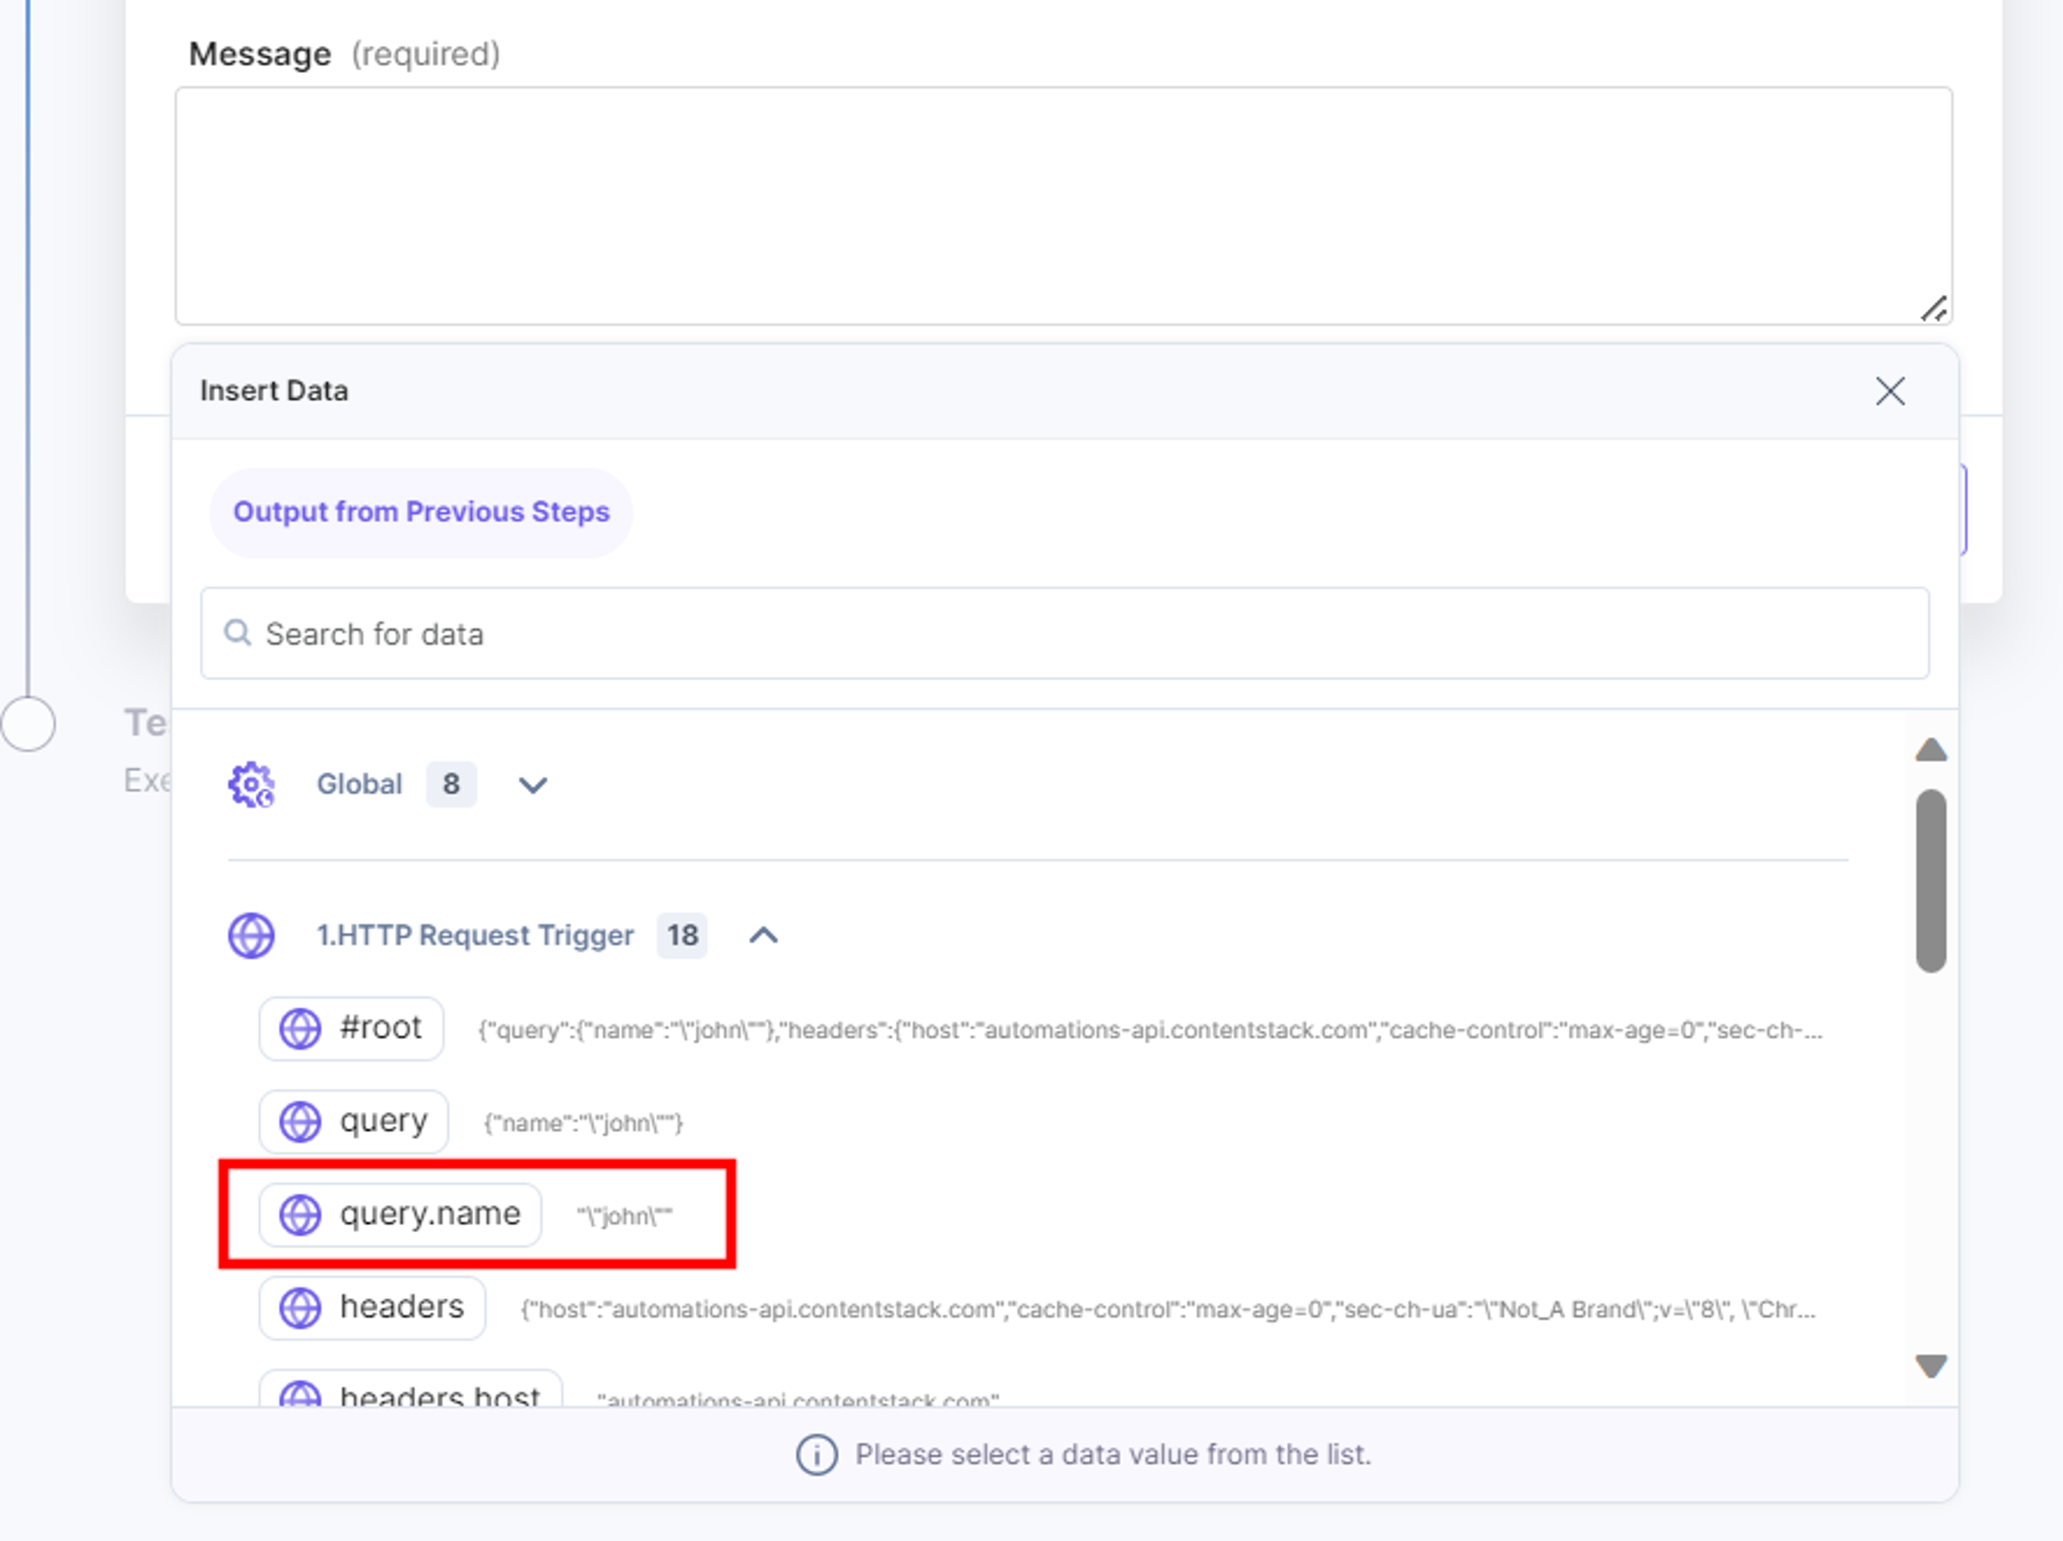Click the Global group label
The height and width of the screenshot is (1541, 2063).
pos(359,785)
